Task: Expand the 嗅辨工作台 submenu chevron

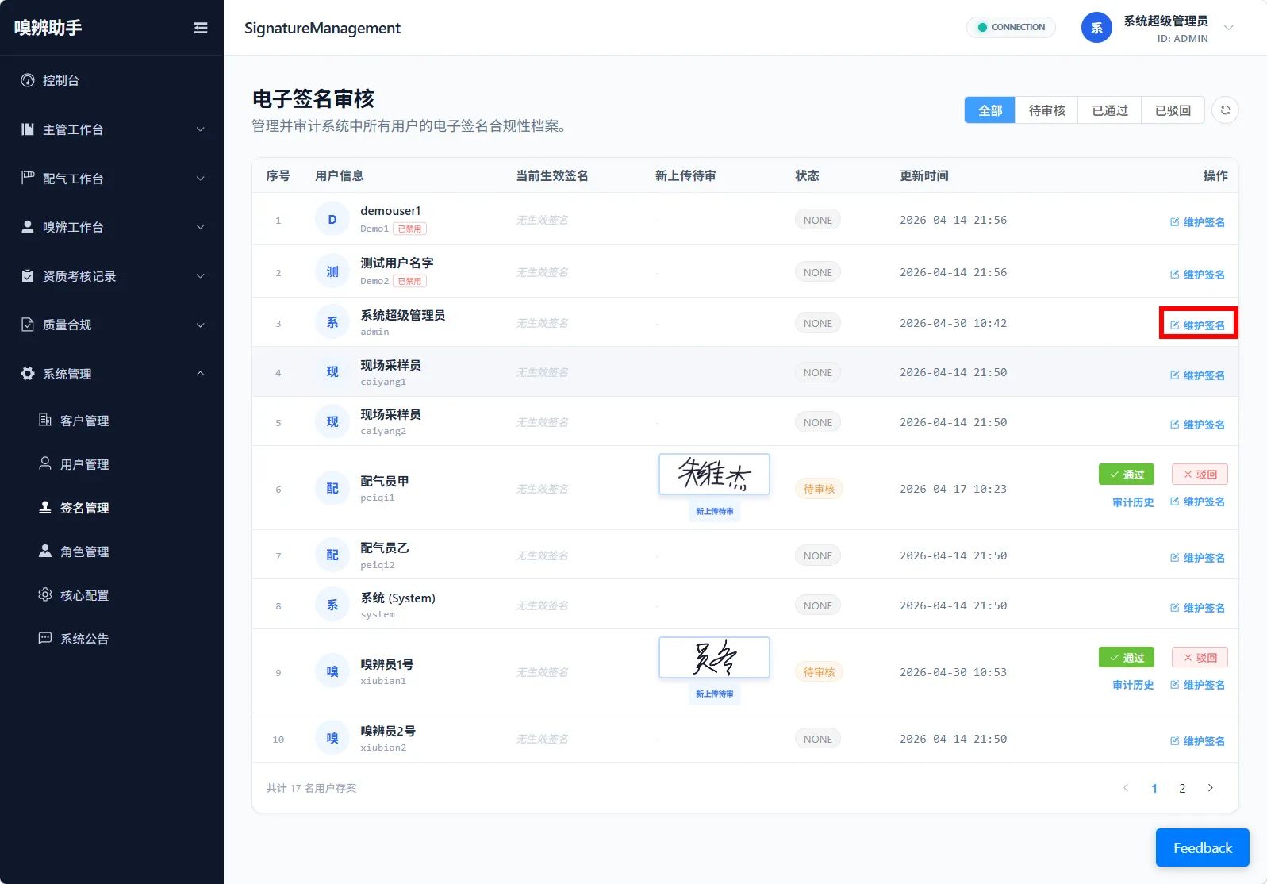Action: pyautogui.click(x=200, y=227)
